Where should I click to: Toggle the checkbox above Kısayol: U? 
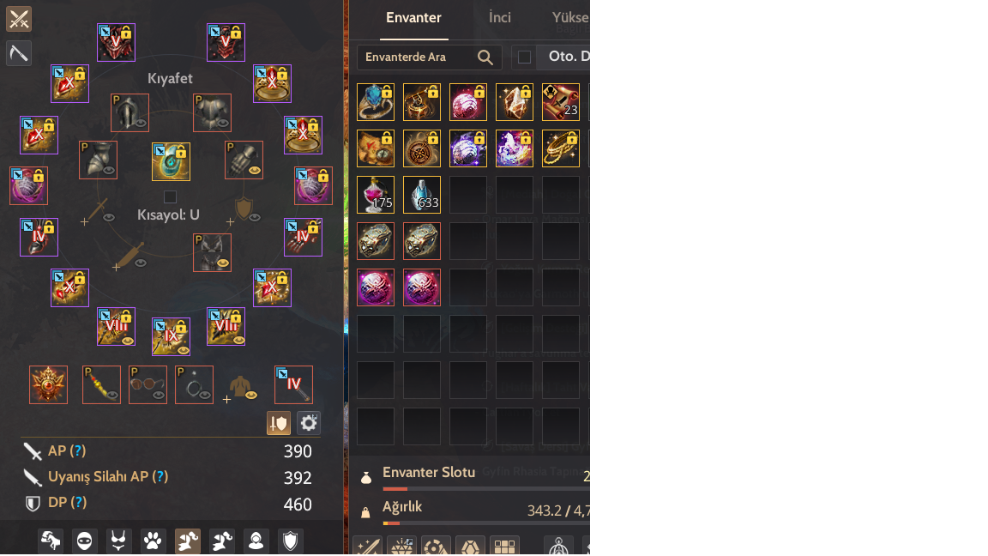170,196
